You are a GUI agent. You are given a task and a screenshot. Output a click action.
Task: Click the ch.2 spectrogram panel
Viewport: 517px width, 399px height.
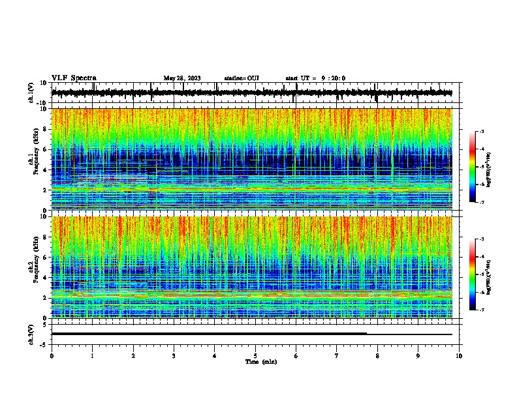[x=251, y=267]
